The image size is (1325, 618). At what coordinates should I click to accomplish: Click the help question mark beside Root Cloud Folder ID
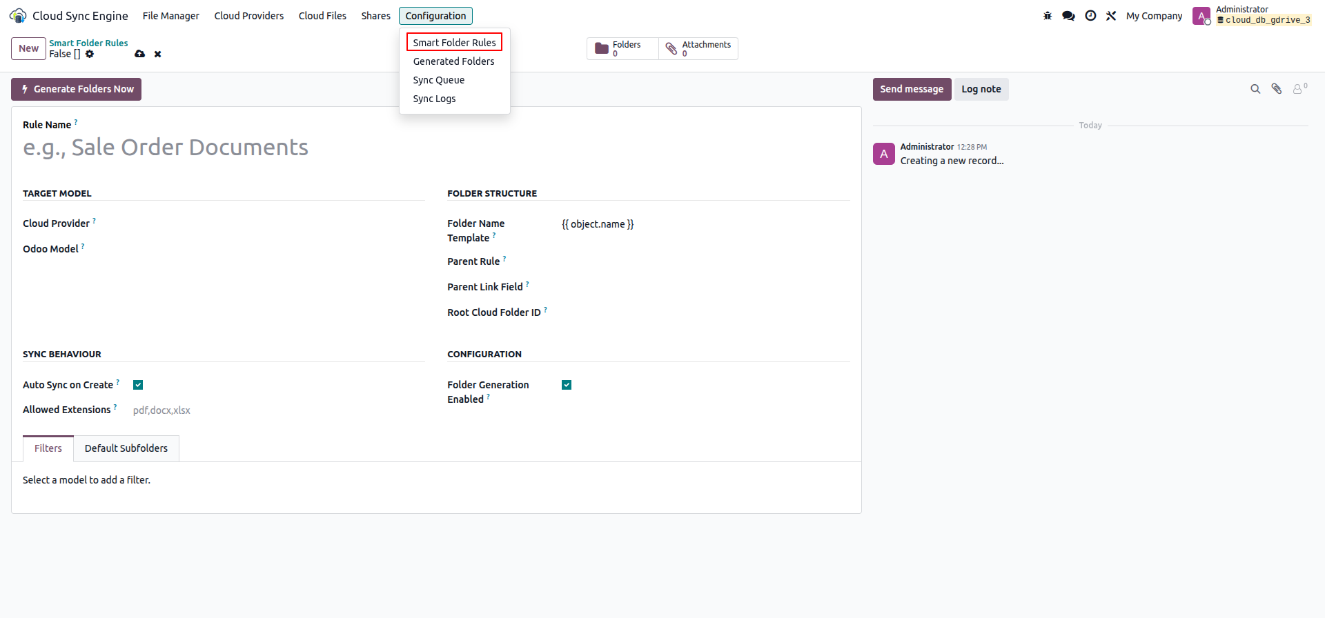[545, 310]
